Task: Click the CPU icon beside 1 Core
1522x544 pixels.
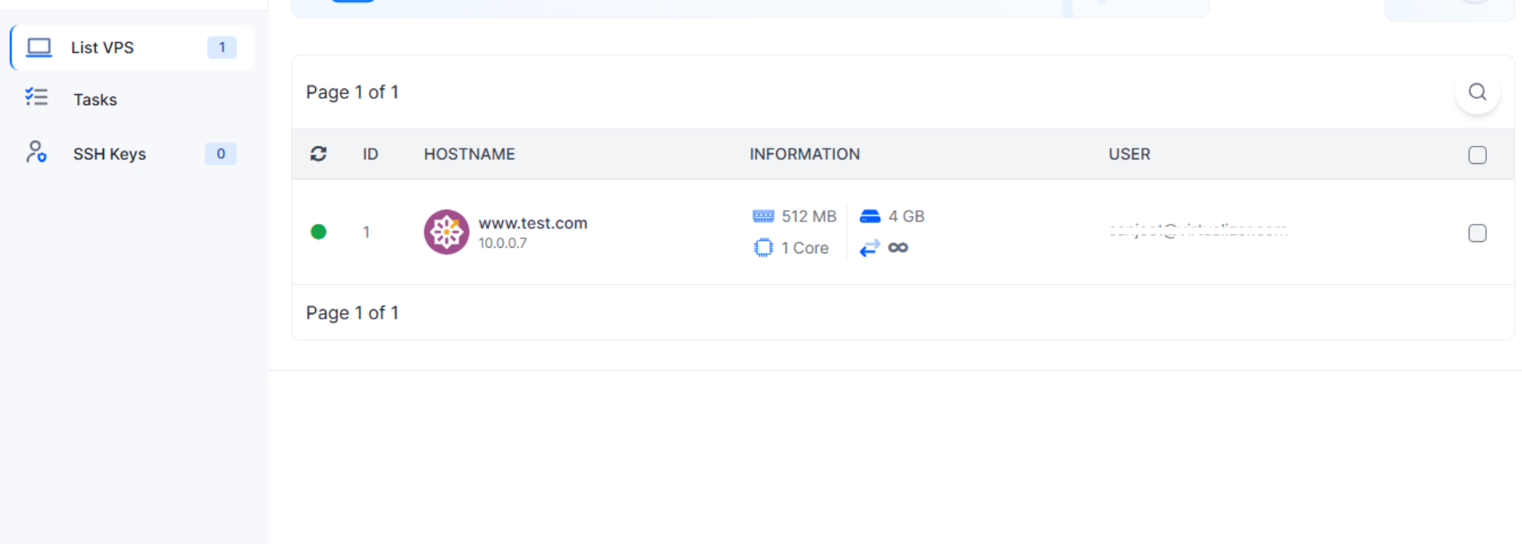Action: 763,248
